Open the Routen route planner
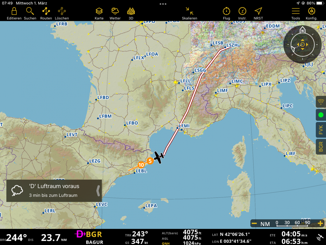Image resolution: width=326 pixels, height=245 pixels. coord(46,12)
